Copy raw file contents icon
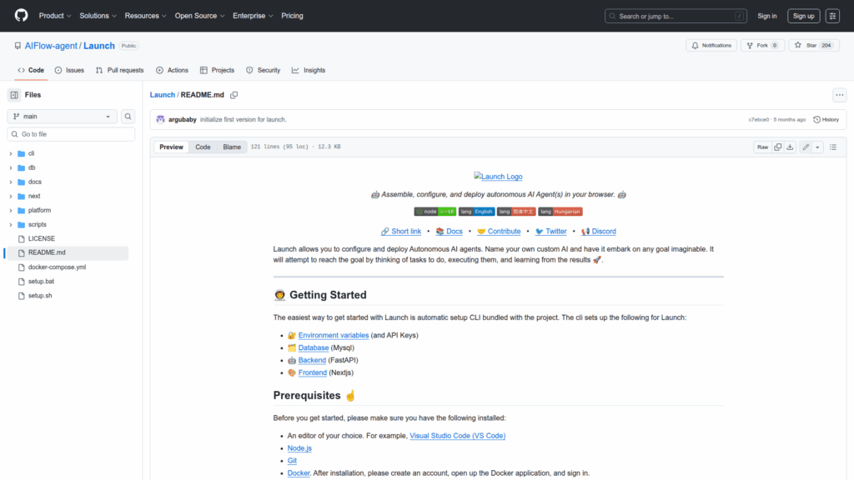 click(777, 147)
